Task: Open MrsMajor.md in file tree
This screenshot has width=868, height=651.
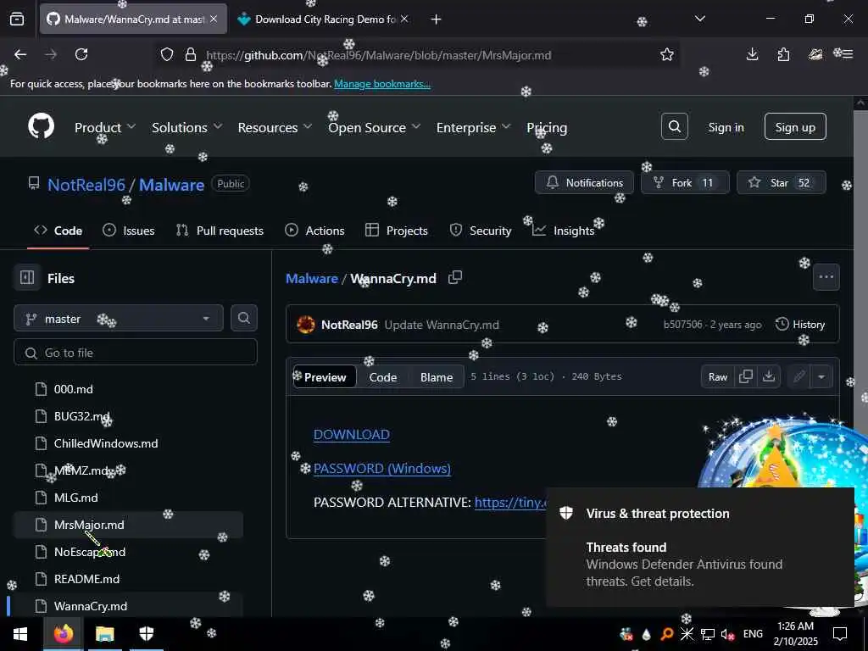Action: 129,524
